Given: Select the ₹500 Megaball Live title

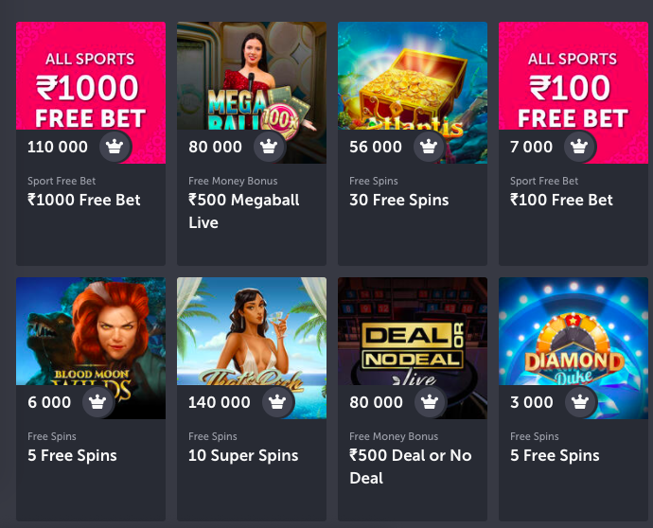Looking at the screenshot, I should coord(243,211).
